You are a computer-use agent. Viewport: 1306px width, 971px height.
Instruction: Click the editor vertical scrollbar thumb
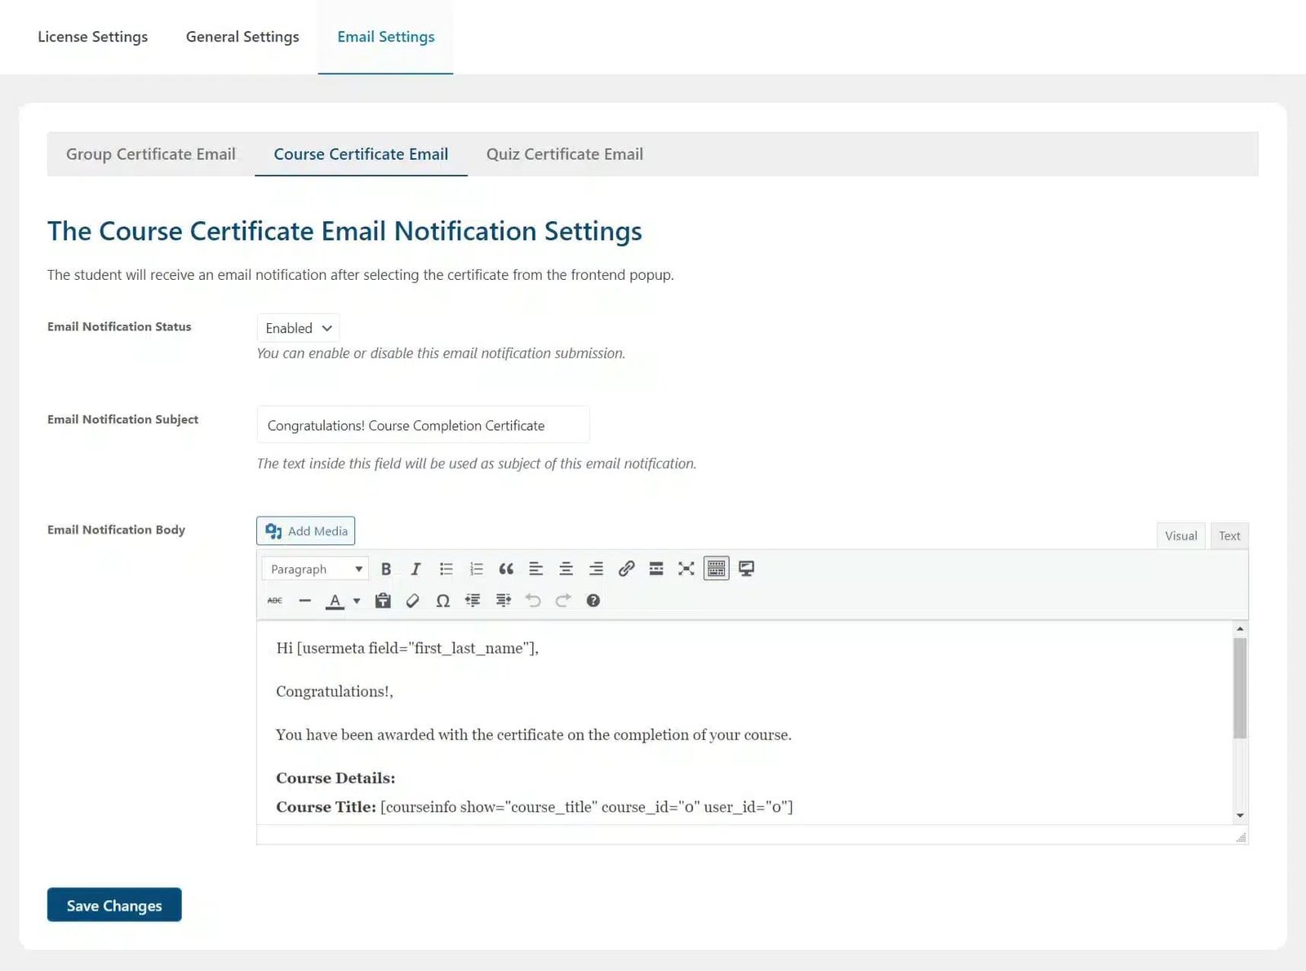pyautogui.click(x=1240, y=688)
